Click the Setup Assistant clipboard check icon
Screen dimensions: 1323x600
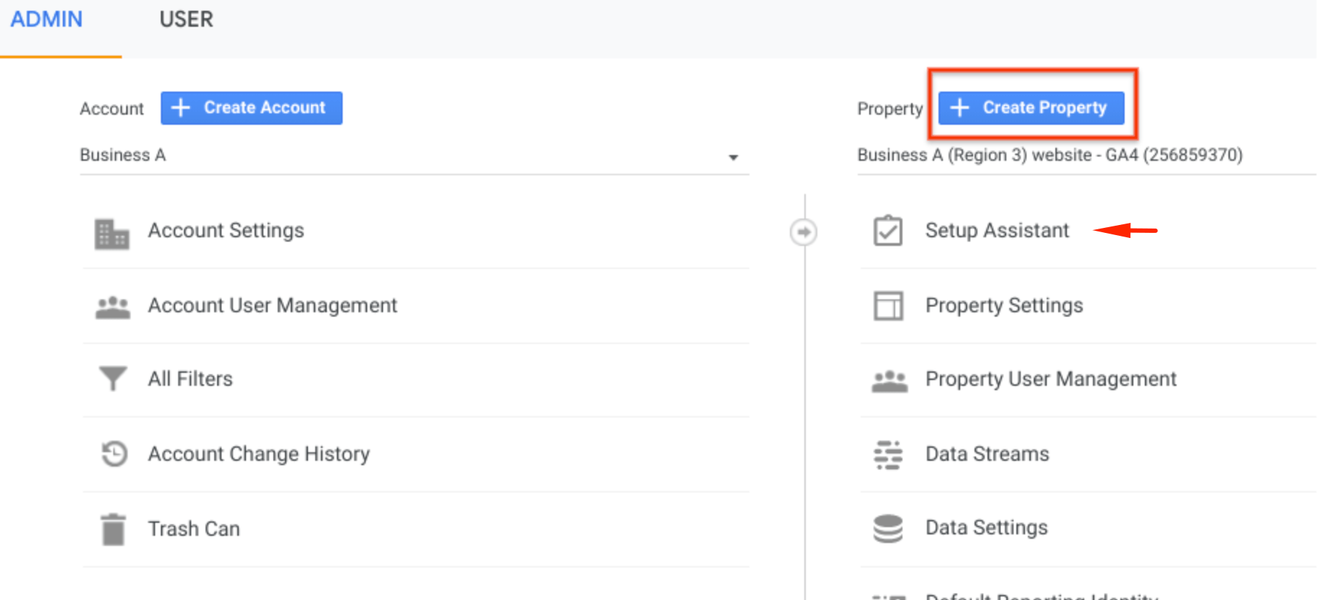[888, 231]
